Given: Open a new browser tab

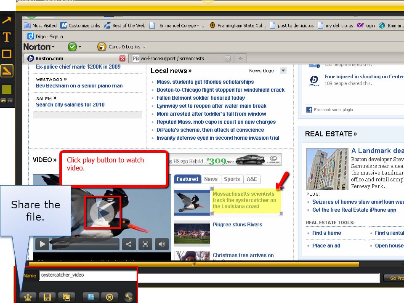Looking at the screenshot, I should click(x=240, y=58).
